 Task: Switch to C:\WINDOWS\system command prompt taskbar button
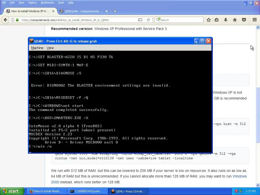88,191
